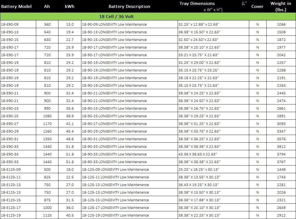Viewport: 296px width, 219px height.
Task: Click kWh value 22.7
Action: point(70,40)
